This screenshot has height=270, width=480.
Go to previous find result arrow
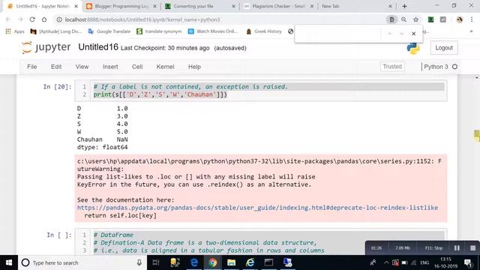click(389, 34)
